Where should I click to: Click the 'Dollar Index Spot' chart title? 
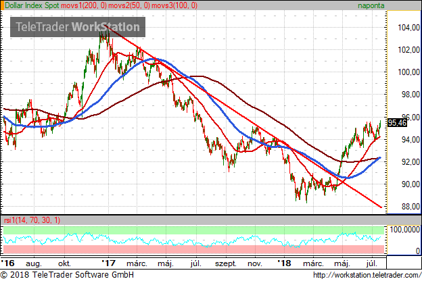point(32,5)
